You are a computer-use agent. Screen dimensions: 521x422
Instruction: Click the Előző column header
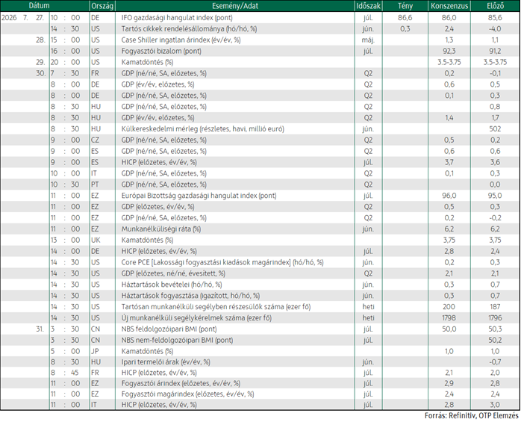(x=495, y=6)
